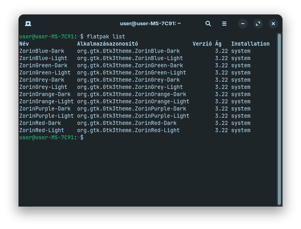Click ID org.gtk.Gtk3theme.ZorinOrange-Light
Screen dimensions: 301x229
pyautogui.click(x=133, y=101)
